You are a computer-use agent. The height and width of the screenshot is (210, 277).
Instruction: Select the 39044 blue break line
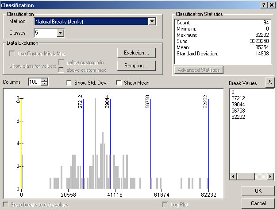(x=111, y=144)
